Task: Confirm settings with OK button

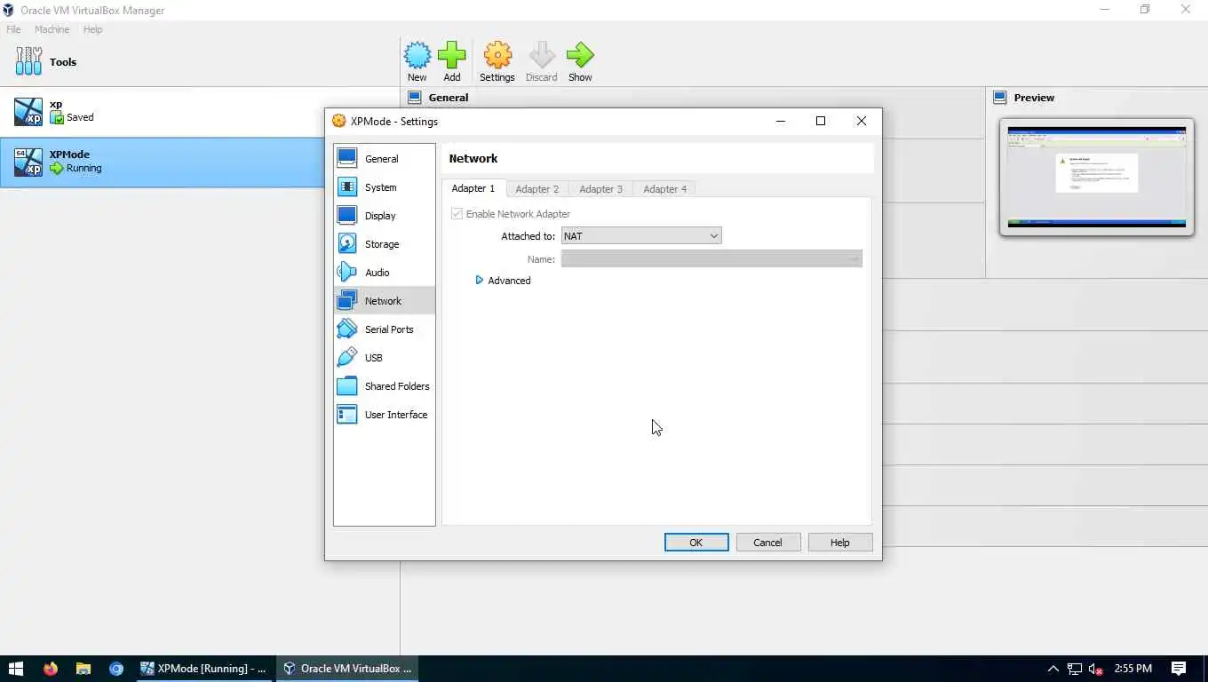Action: (696, 543)
